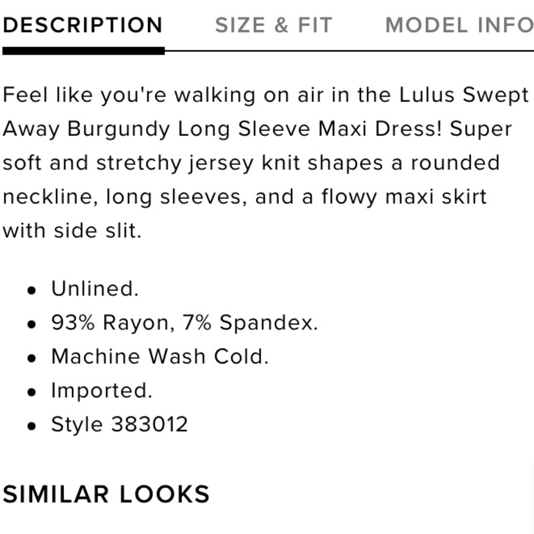This screenshot has width=534, height=534.
Task: Click the style number 383012
Action: (150, 425)
